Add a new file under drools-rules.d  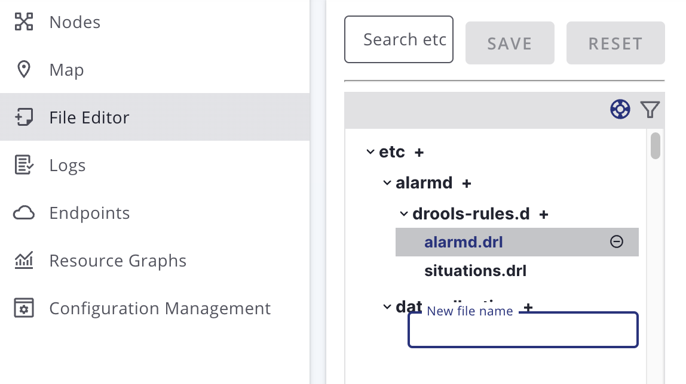pos(544,214)
